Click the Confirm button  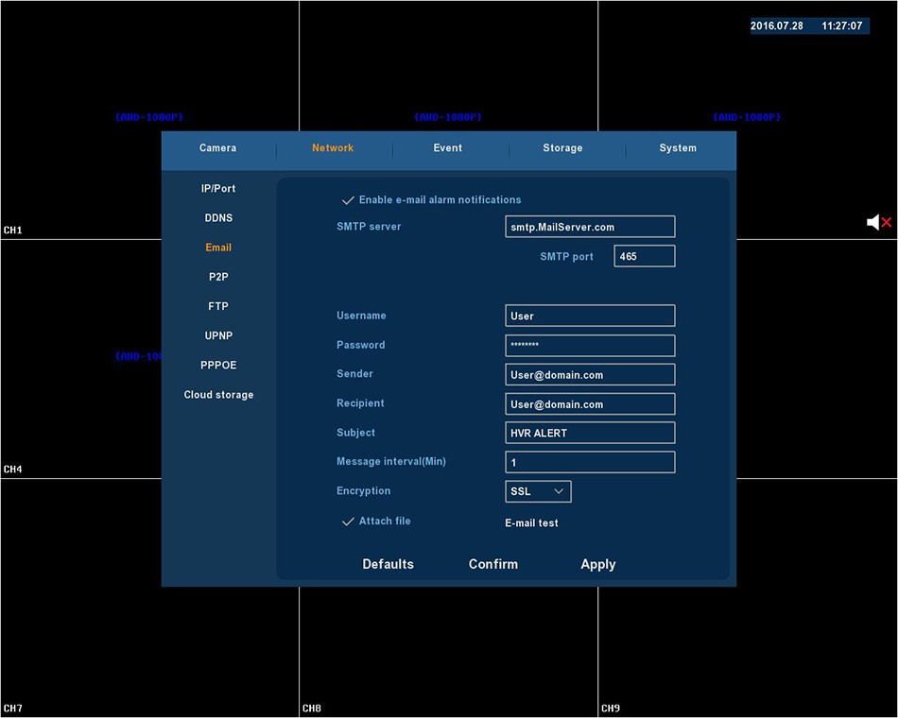[x=493, y=564]
